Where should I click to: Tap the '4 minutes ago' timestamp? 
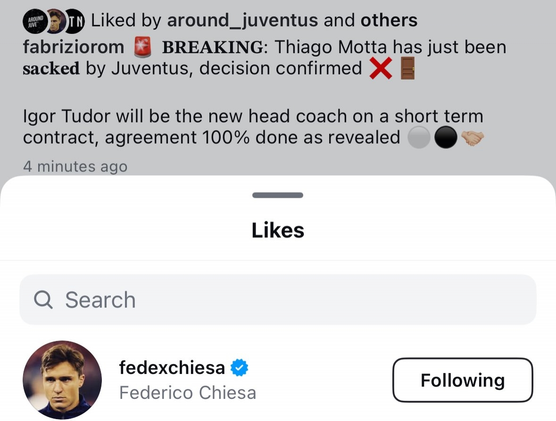(x=75, y=167)
